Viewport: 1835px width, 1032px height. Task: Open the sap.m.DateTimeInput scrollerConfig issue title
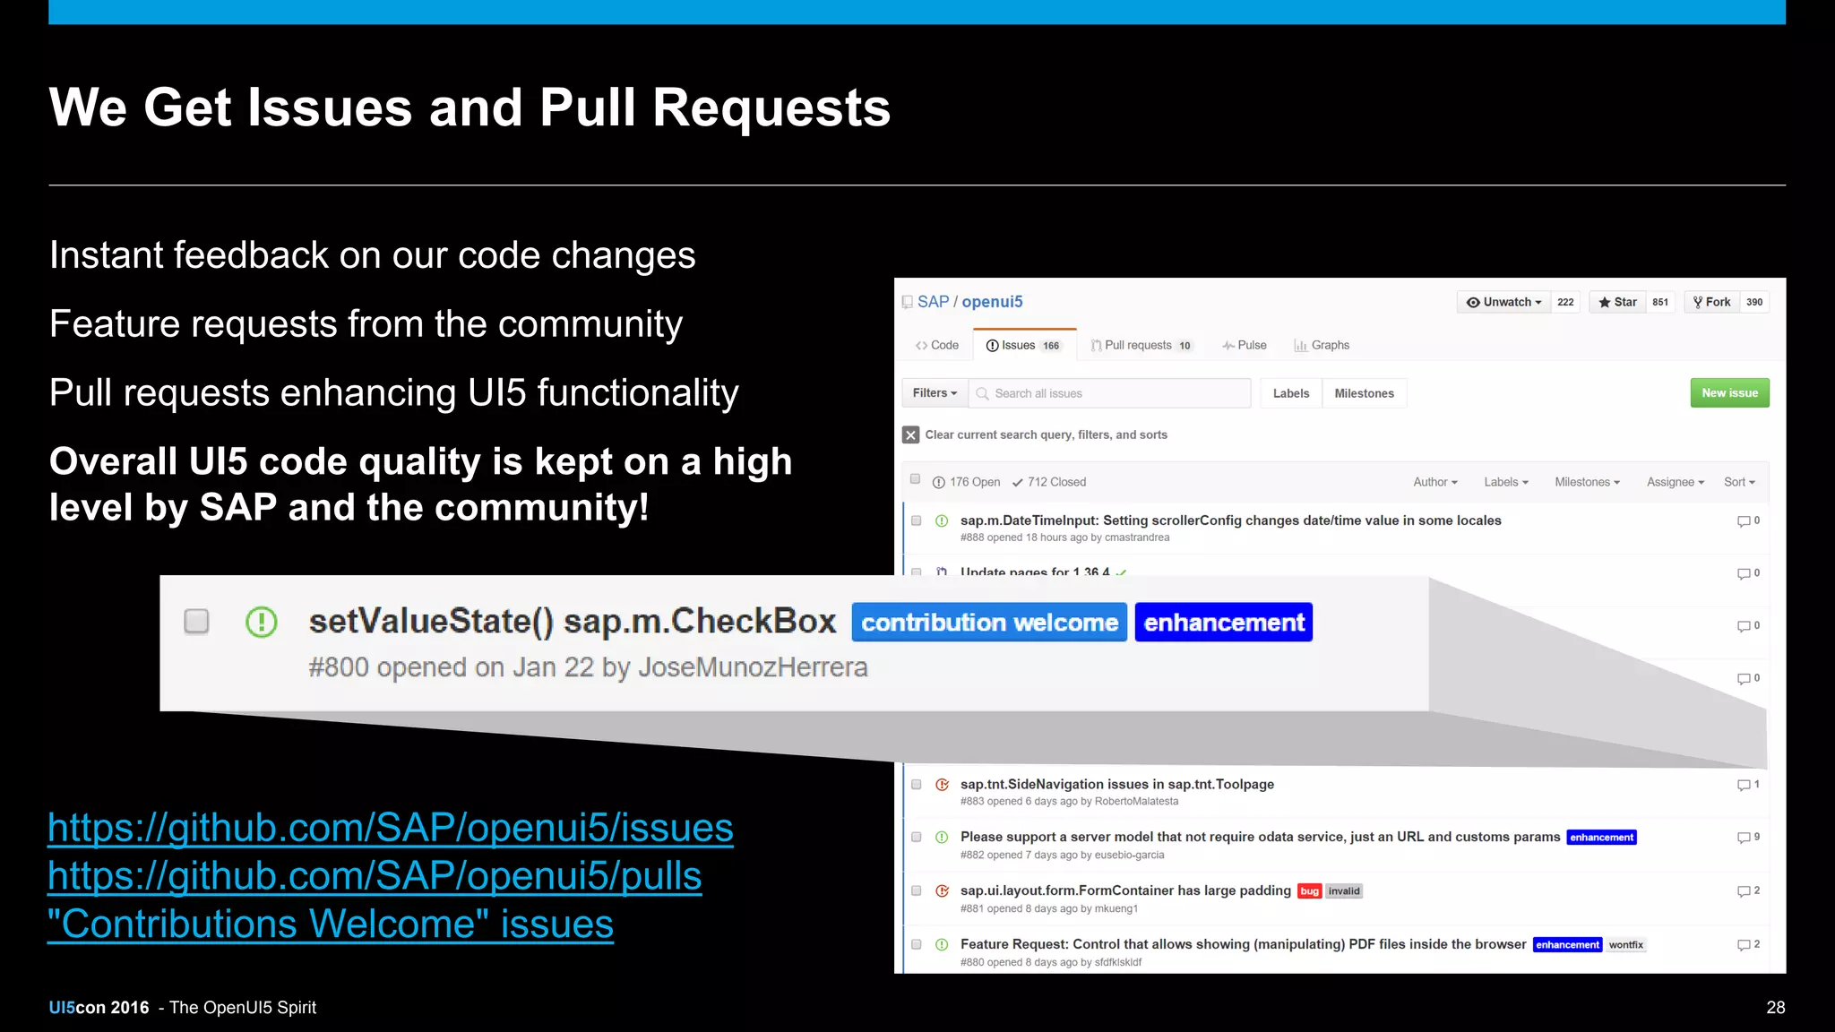1230,520
